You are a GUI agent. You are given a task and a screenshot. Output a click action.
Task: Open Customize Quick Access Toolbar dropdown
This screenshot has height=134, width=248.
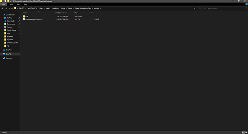[x=10, y=1]
